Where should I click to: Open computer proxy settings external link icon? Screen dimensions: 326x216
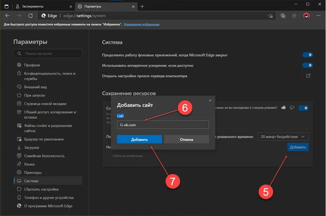(x=308, y=75)
